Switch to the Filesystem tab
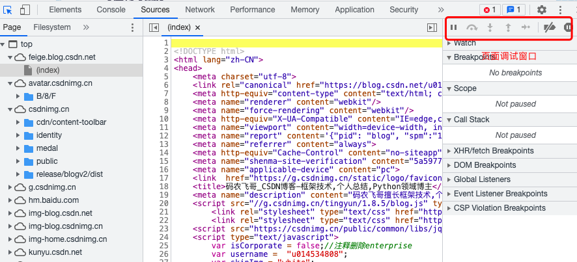577x262 pixels. [52, 27]
